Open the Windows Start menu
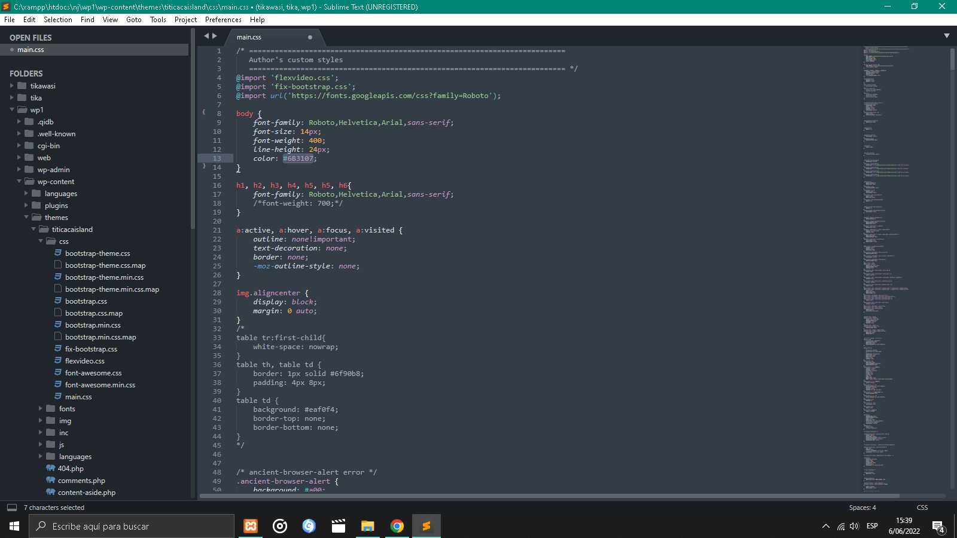The image size is (957, 538). click(x=14, y=526)
